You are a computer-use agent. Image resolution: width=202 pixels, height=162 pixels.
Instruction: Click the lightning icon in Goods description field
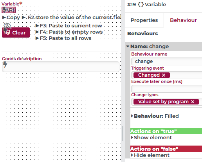(x=5, y=65)
